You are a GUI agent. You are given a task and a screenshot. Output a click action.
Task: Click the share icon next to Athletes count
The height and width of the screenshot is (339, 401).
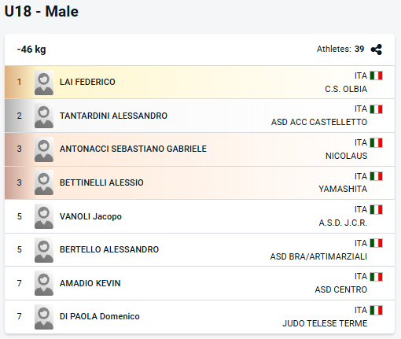377,50
